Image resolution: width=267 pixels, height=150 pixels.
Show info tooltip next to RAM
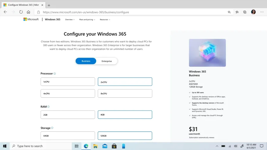(x=48, y=107)
